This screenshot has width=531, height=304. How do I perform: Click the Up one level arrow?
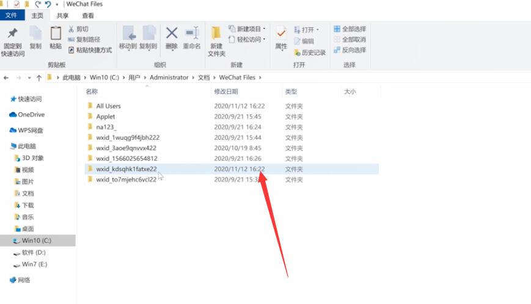(x=39, y=78)
